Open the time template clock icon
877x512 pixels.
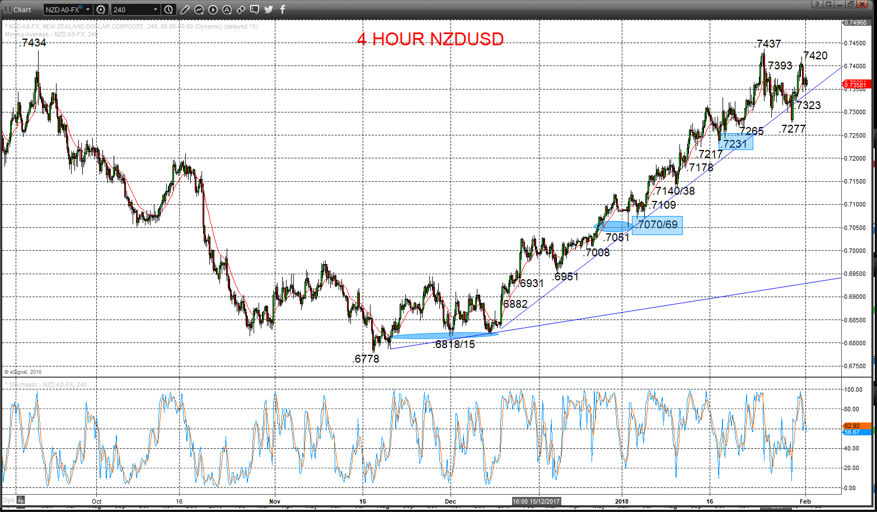click(169, 10)
